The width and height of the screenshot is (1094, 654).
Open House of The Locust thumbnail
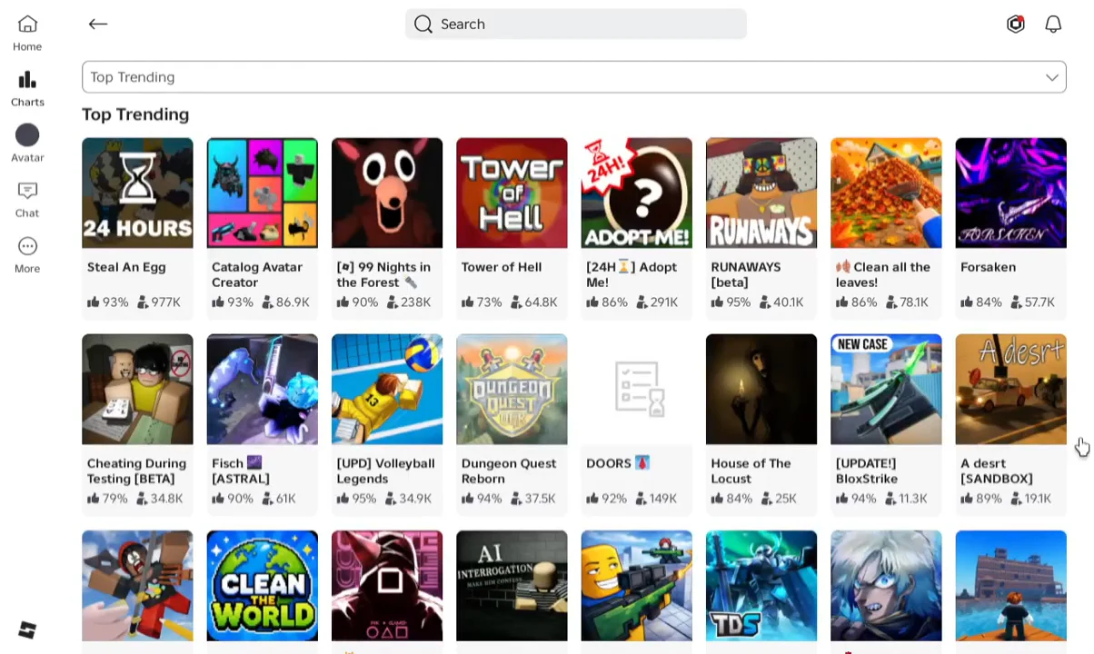click(x=761, y=389)
